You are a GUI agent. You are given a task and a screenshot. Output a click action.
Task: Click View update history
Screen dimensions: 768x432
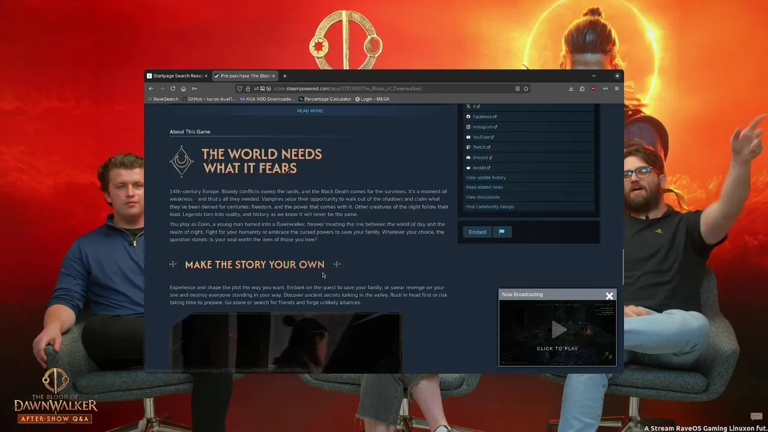486,178
